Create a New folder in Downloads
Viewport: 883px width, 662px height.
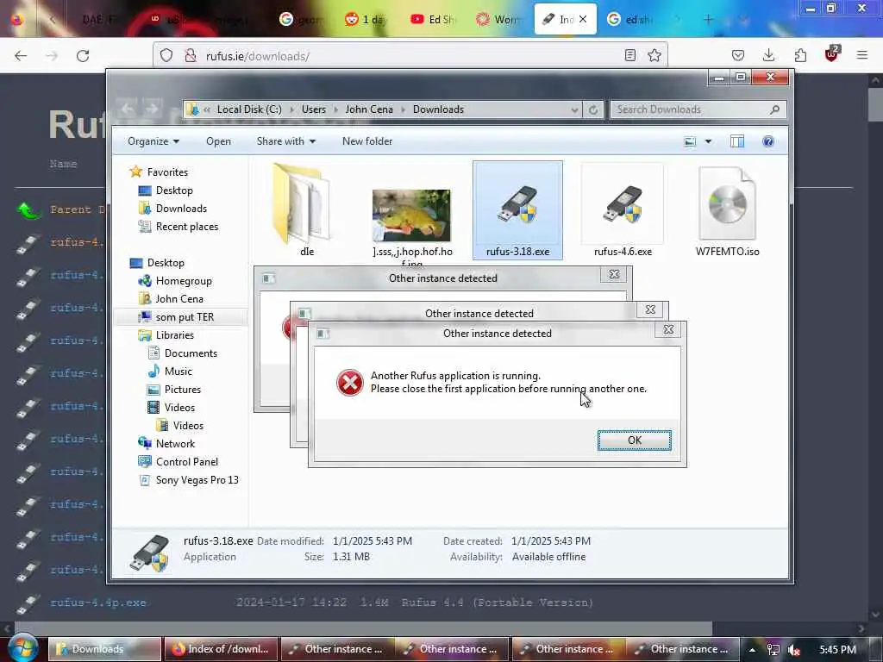tap(367, 141)
